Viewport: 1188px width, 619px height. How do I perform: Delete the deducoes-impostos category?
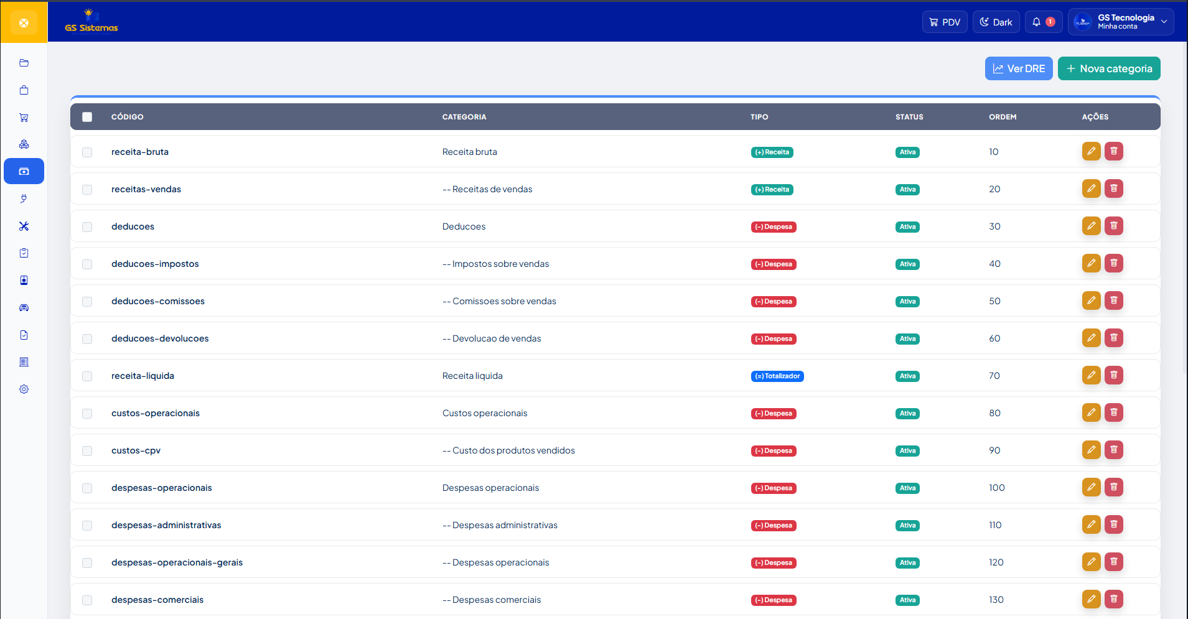(x=1113, y=263)
